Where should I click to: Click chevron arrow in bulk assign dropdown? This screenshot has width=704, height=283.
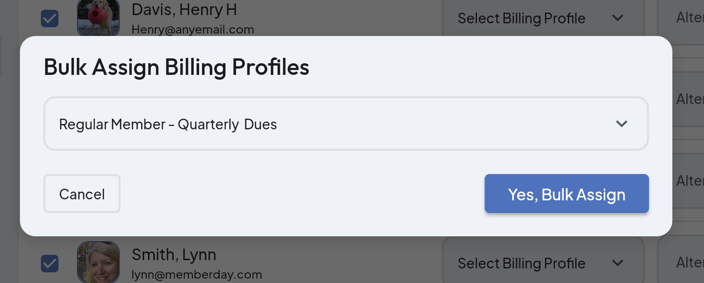621,124
